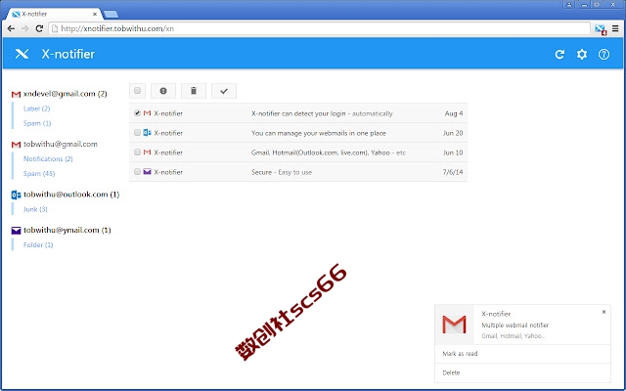Click Gmail icon in the Aug 4 row

click(147, 113)
